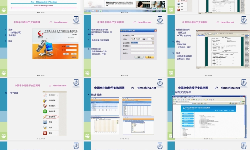
Task: Open the 工具 menu in Internet Explorer
Action: (x=189, y=98)
